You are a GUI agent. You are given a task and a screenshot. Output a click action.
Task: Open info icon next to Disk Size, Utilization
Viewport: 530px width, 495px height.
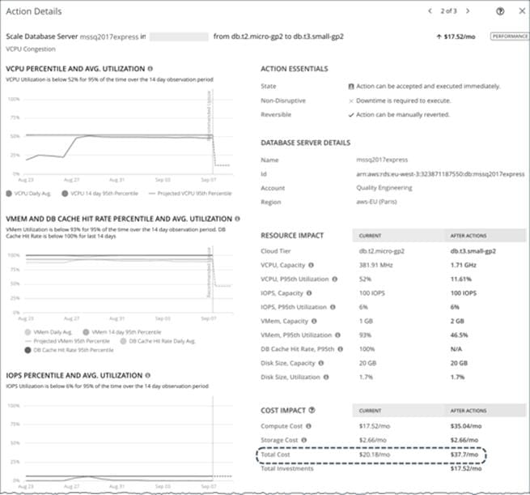pos(326,377)
